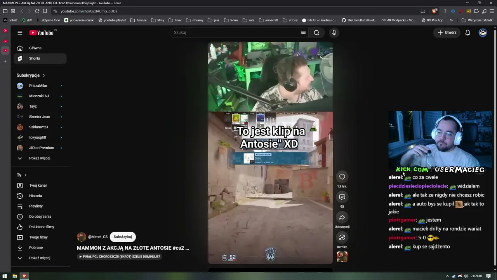The image size is (497, 280).
Task: Remix this short with Remiks icon
Action: [x=342, y=238]
